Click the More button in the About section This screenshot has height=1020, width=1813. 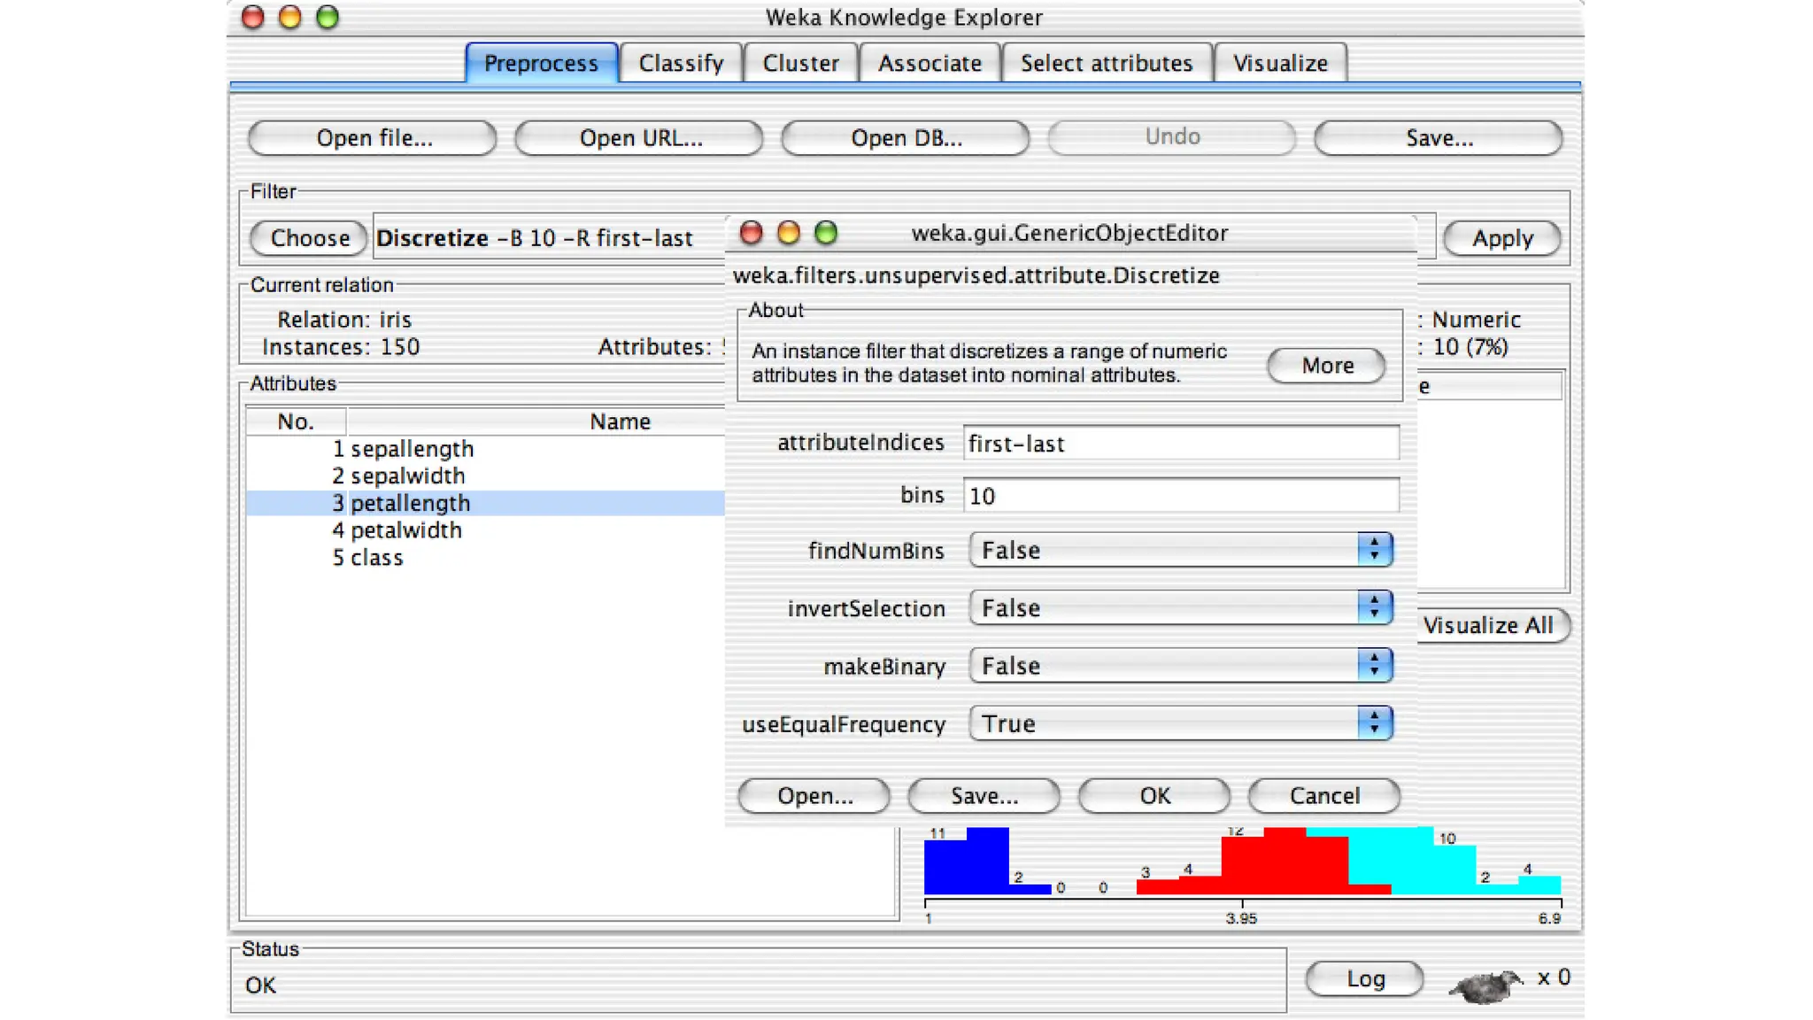tap(1326, 366)
